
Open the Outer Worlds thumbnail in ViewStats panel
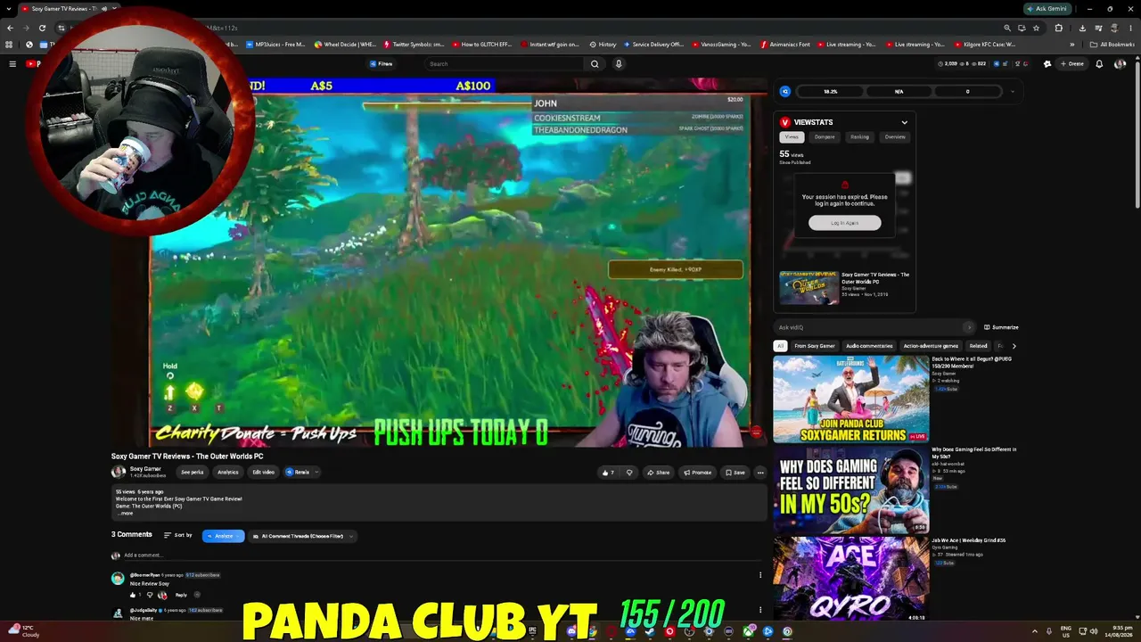809,288
